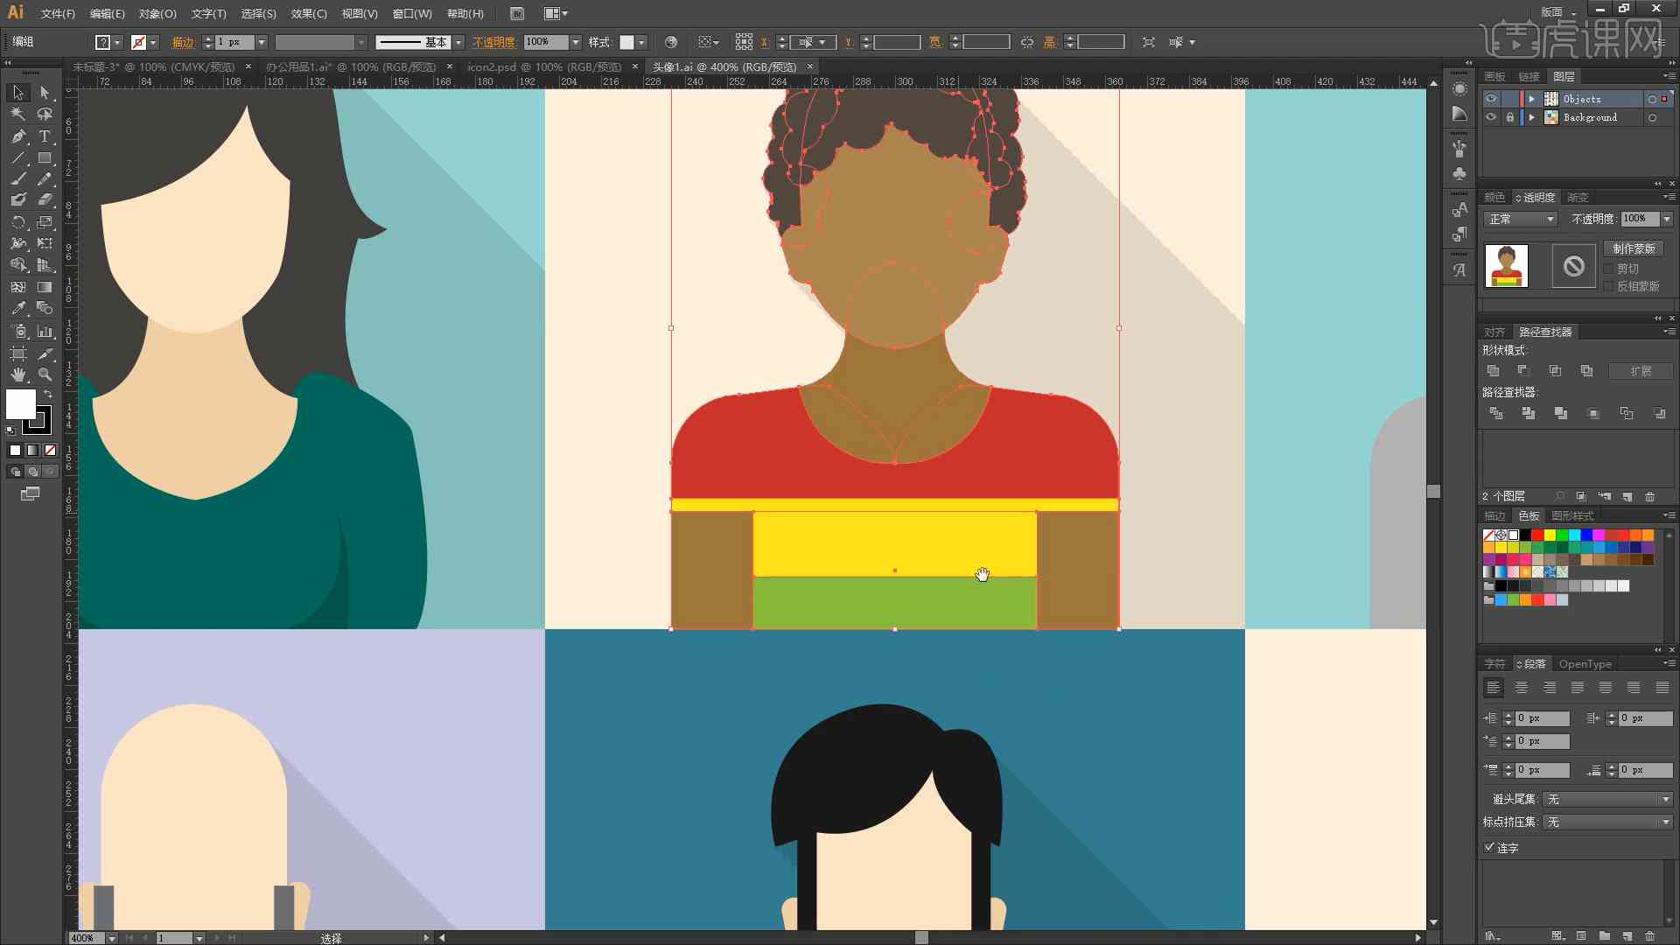This screenshot has height=945, width=1680.
Task: Select the Direct Selection tool
Action: coord(43,91)
